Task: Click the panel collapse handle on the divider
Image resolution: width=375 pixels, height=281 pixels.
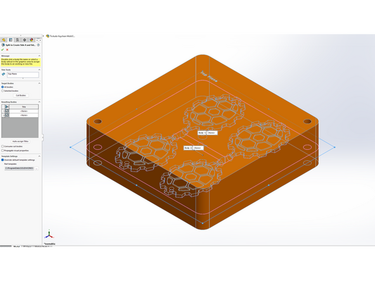Action: 43,137
